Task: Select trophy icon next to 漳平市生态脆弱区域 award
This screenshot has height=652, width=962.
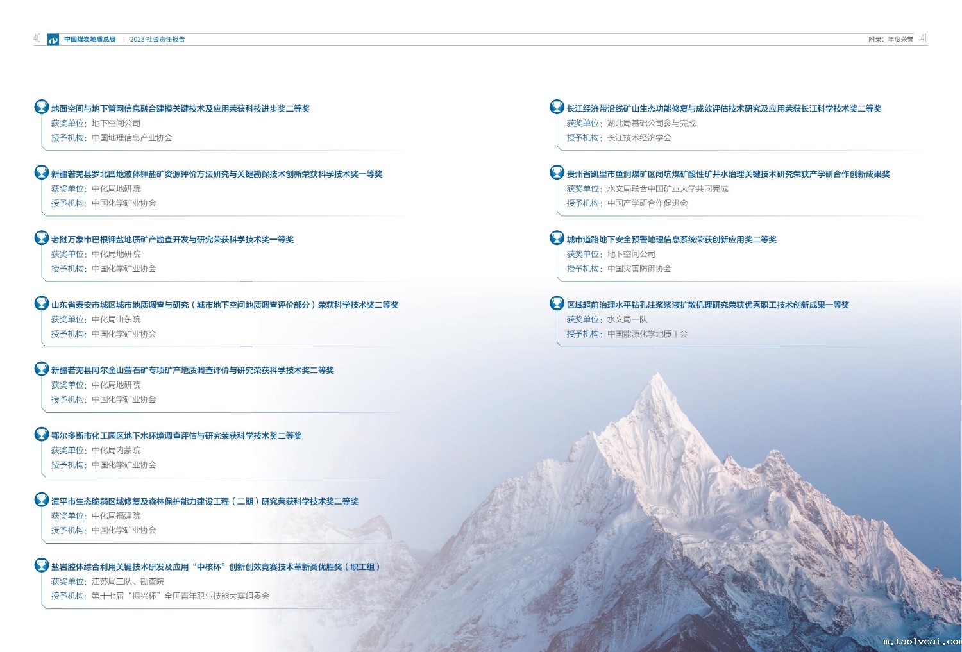Action: click(42, 500)
